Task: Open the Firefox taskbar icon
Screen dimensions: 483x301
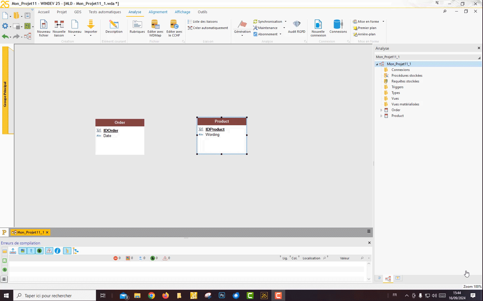Action: 166,295
